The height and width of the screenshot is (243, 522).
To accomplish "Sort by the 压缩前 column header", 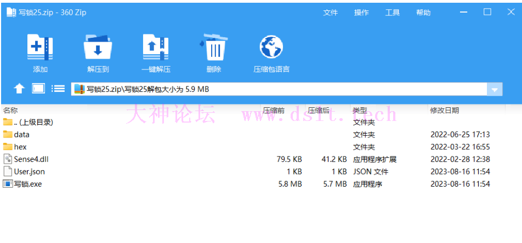I will [x=274, y=111].
